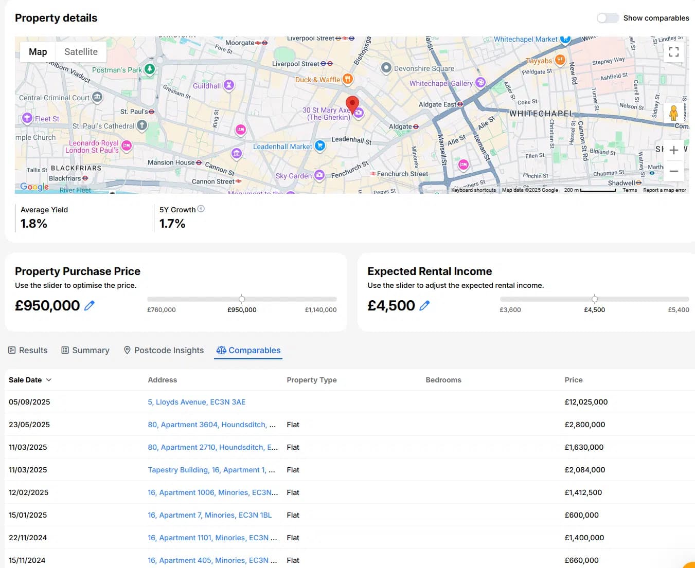Select the Comparables tab
This screenshot has height=568, width=695.
point(248,350)
